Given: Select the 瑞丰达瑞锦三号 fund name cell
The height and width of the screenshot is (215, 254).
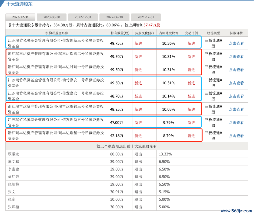Looking at the screenshot, I should click(x=57, y=109).
